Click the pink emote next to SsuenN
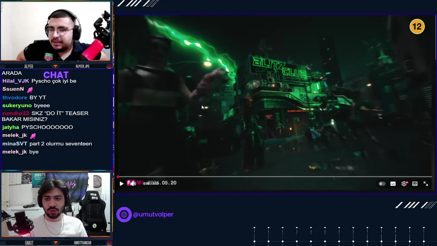437x246 pixels. pyautogui.click(x=30, y=90)
